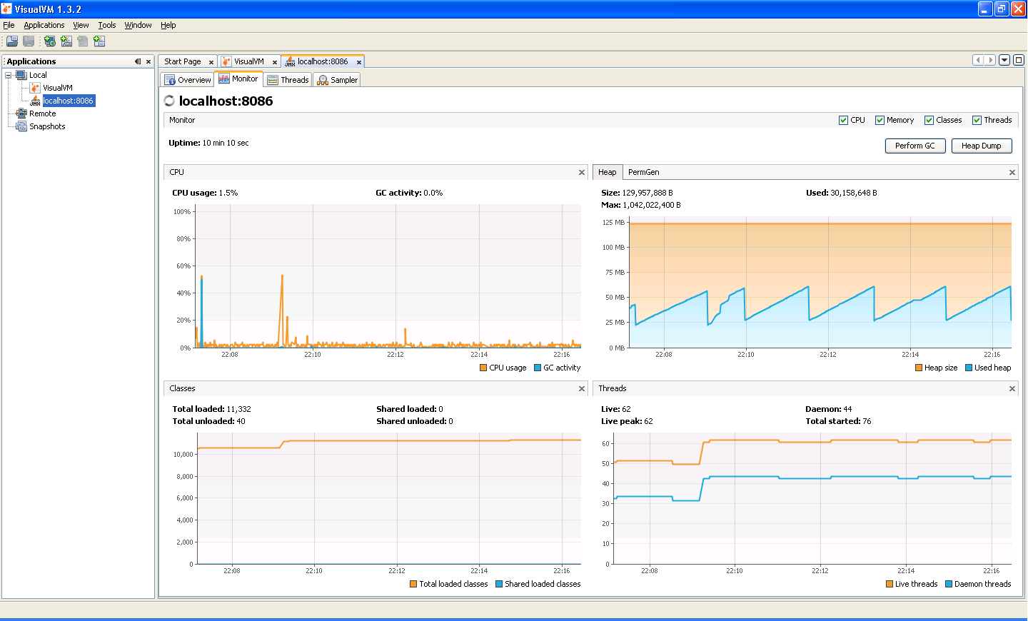The height and width of the screenshot is (621, 1028).
Task: Open the Help menu
Action: point(168,25)
